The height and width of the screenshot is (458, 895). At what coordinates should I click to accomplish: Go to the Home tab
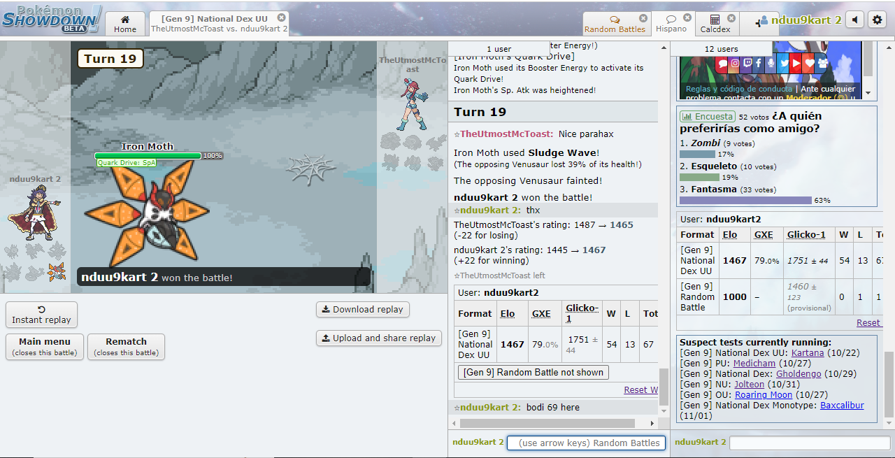125,23
